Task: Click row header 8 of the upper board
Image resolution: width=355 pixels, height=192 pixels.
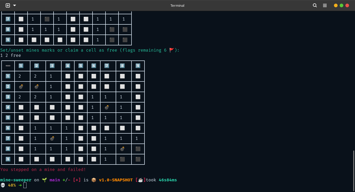Action: point(8,29)
